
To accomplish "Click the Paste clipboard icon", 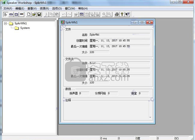I will point(57,14).
